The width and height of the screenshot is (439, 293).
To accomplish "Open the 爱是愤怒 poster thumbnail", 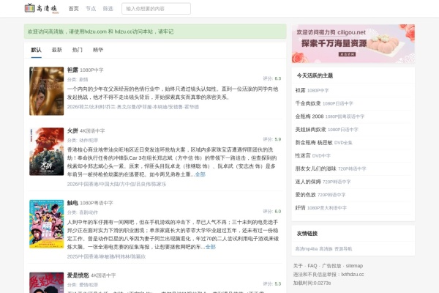I will click(x=47, y=283).
